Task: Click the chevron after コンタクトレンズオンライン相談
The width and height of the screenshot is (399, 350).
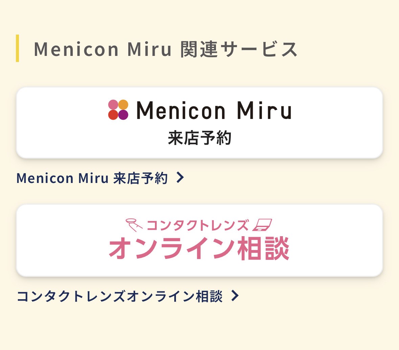Action: 235,296
